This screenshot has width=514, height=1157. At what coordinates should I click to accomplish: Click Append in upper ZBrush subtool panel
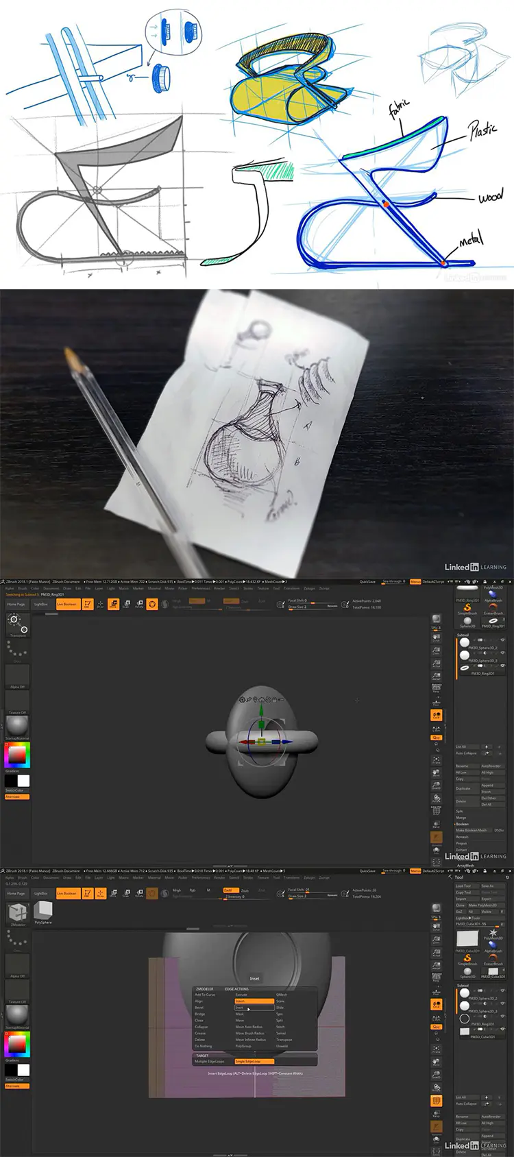(492, 785)
